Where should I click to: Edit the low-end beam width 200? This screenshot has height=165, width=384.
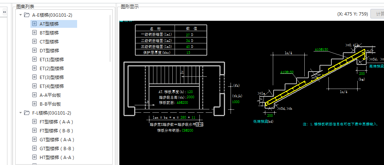tap(270, 116)
